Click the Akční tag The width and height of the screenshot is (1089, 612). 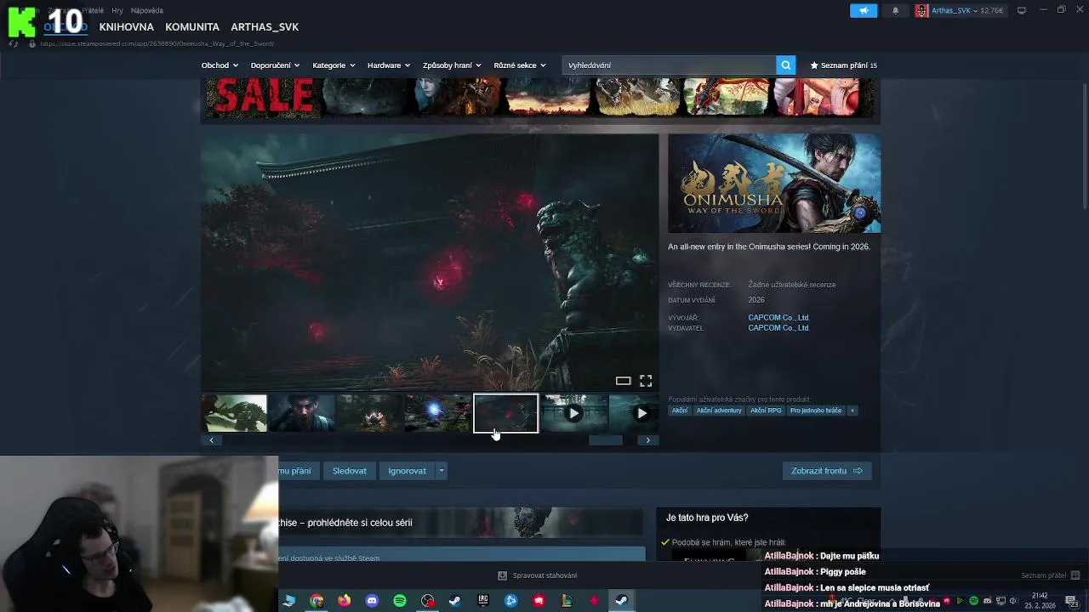(680, 411)
